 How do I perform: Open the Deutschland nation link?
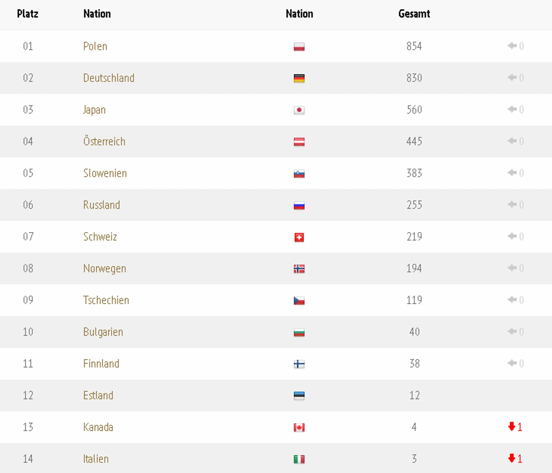tap(109, 78)
